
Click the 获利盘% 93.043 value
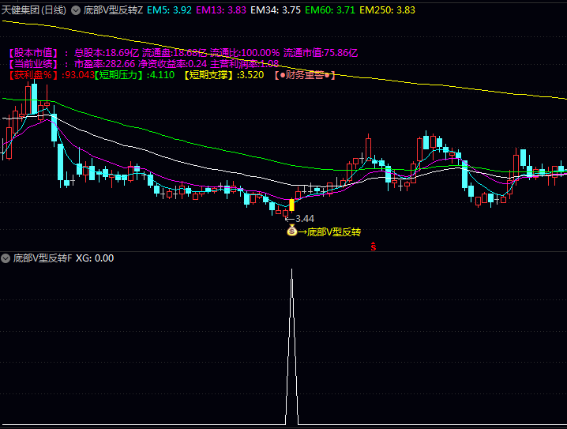(51, 75)
